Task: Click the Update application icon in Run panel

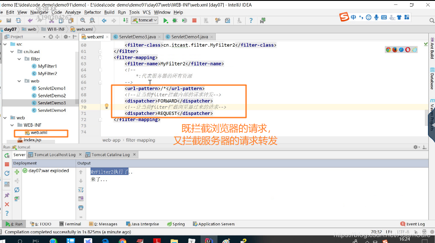Action: coord(7,173)
